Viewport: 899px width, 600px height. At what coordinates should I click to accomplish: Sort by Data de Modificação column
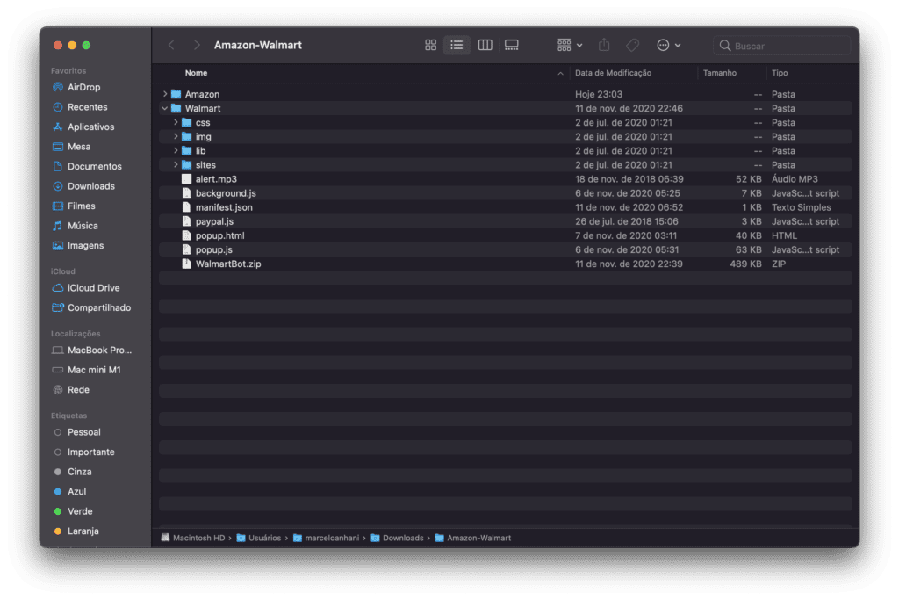tap(613, 73)
